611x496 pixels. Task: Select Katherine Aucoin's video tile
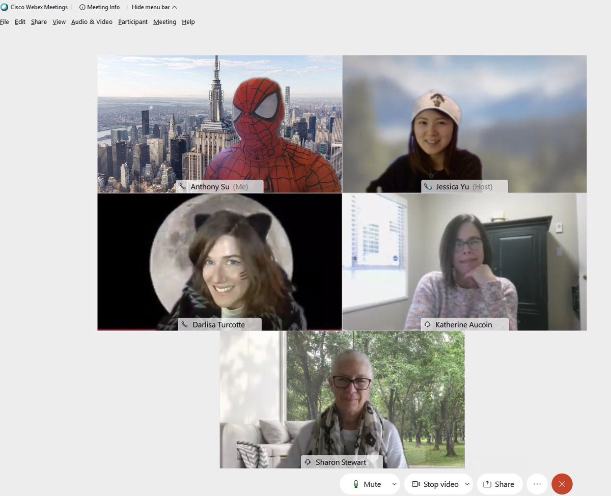coord(464,262)
